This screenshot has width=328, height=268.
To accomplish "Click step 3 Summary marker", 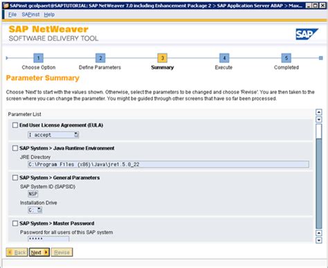I will tap(163, 58).
